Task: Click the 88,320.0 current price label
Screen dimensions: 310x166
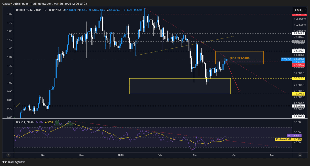Action: (299, 59)
